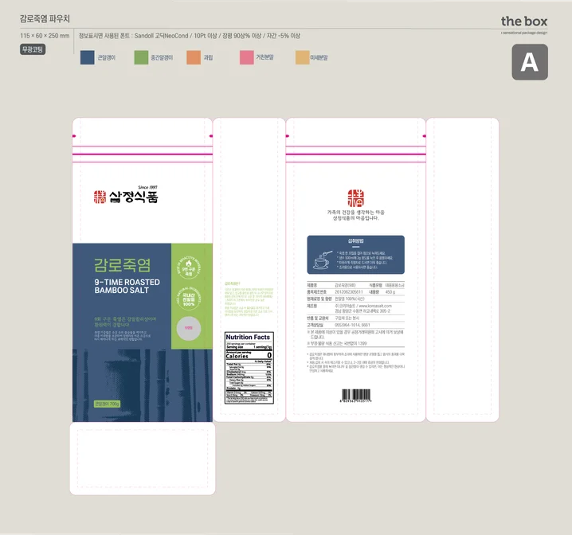Click the '국번없이 1399' report notice line
Image resolution: width=572 pixels, height=535 pixels.
(337, 343)
